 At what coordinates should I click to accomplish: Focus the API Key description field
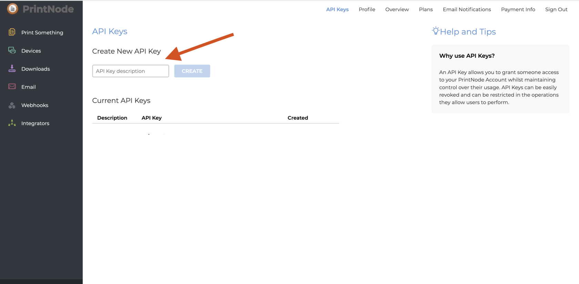(x=131, y=71)
